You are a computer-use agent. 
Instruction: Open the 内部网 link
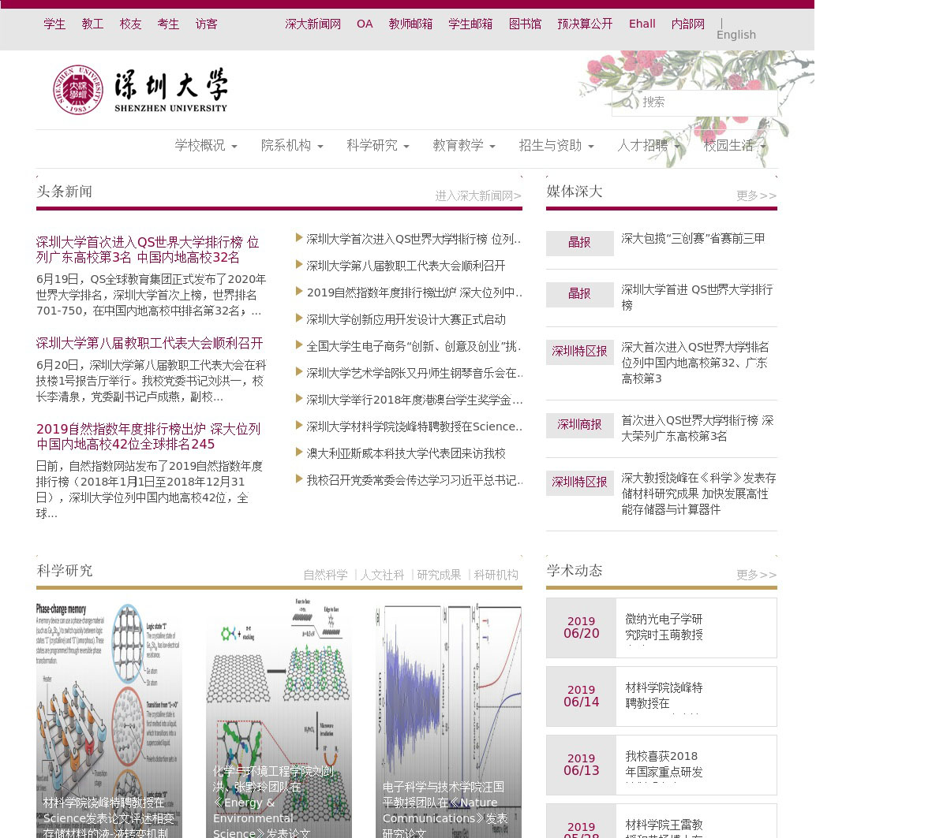pyautogui.click(x=688, y=24)
